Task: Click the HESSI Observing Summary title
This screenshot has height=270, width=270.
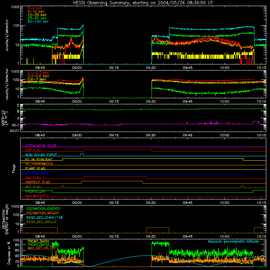Action: (x=143, y=3)
